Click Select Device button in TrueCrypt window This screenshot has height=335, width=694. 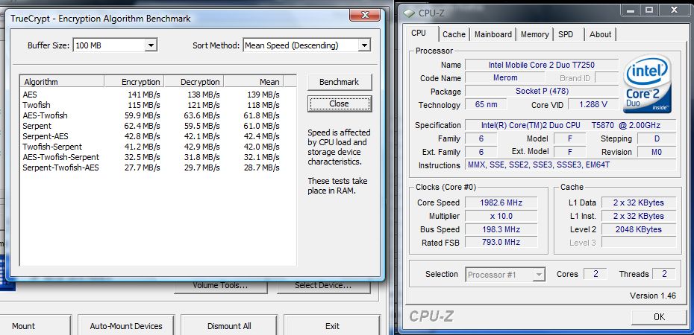[324, 286]
